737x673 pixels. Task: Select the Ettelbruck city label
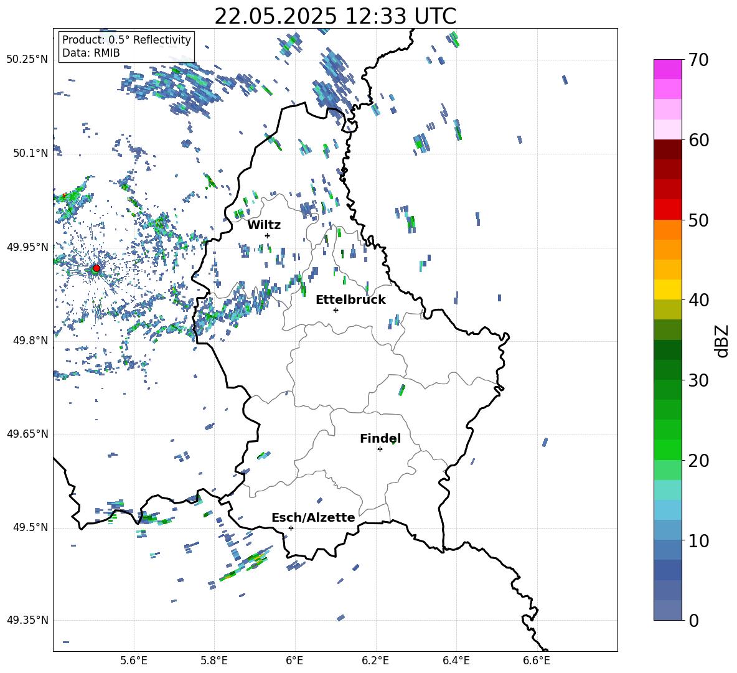[x=350, y=300]
